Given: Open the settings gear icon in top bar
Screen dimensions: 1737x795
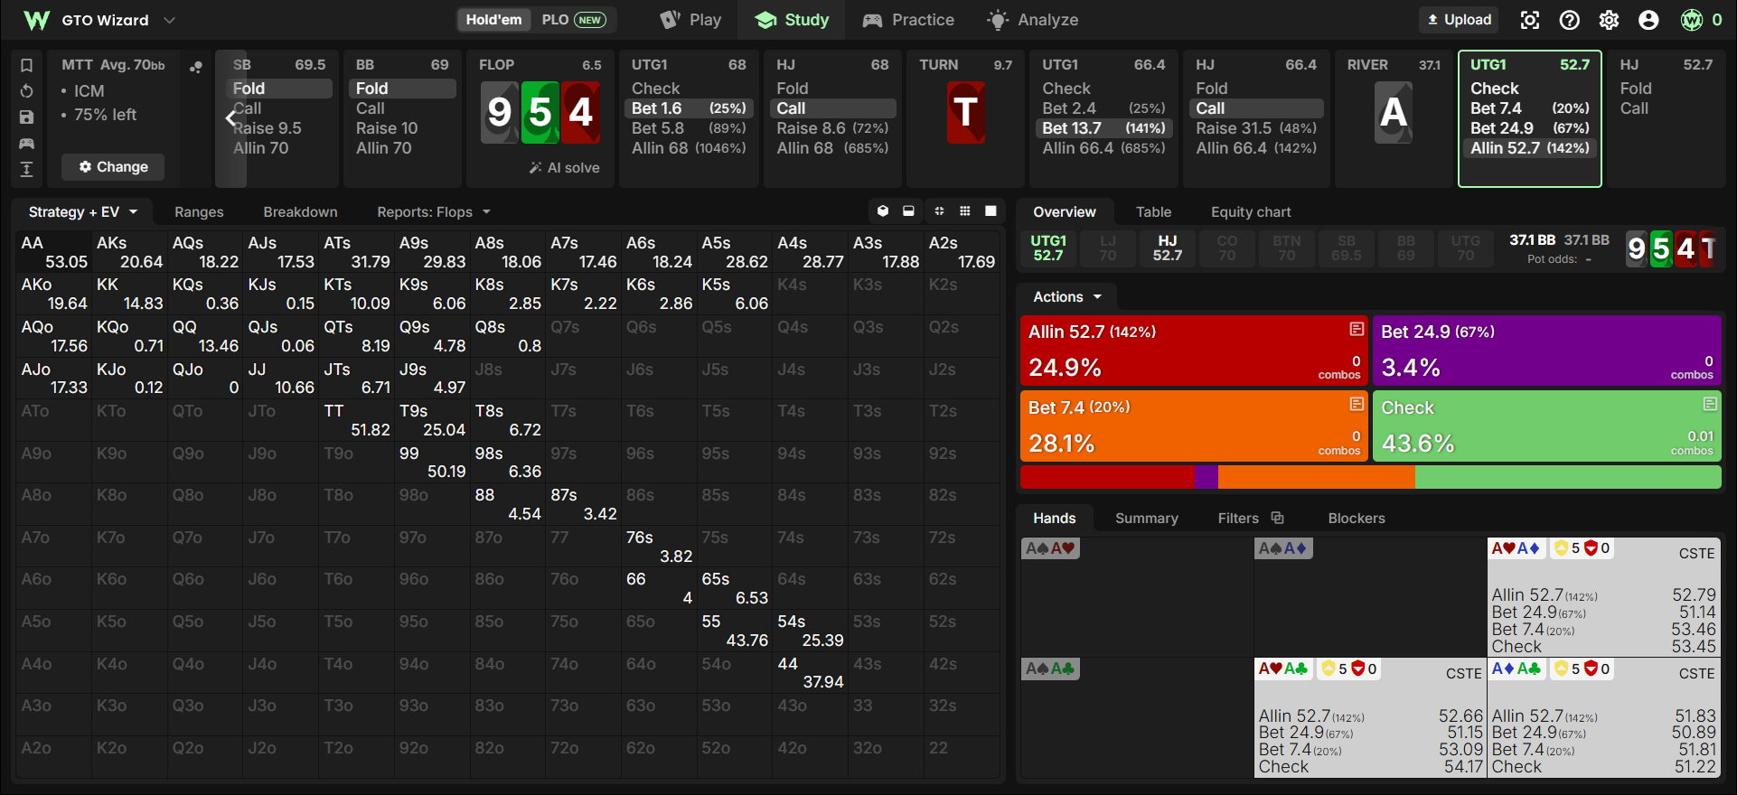Looking at the screenshot, I should (1609, 20).
